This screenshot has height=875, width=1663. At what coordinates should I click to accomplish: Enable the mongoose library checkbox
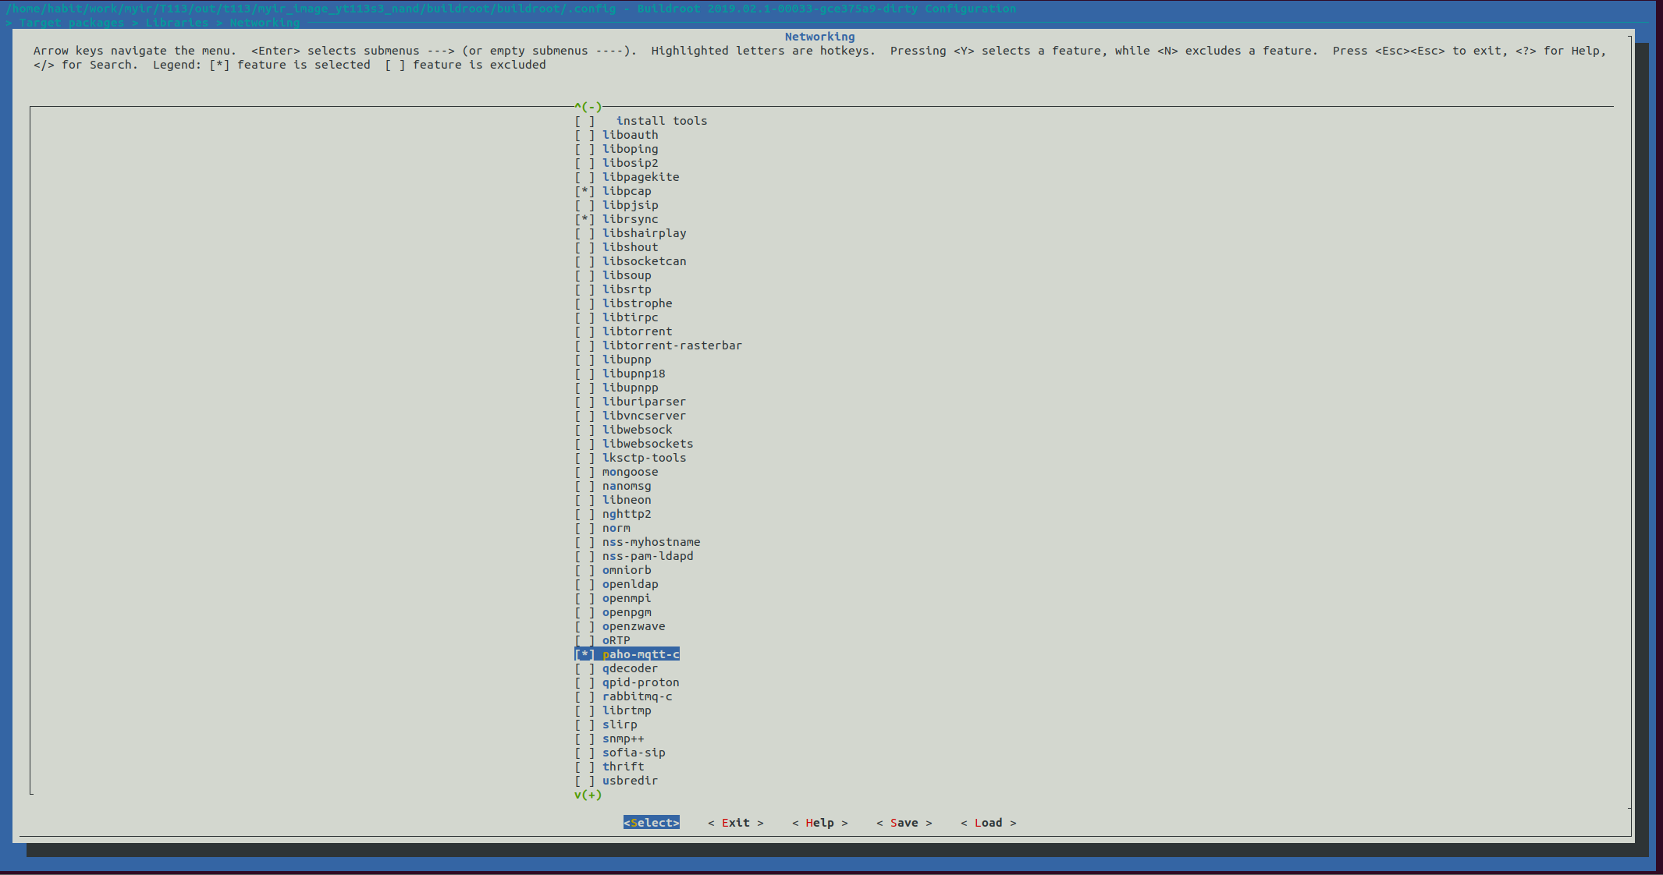(585, 472)
